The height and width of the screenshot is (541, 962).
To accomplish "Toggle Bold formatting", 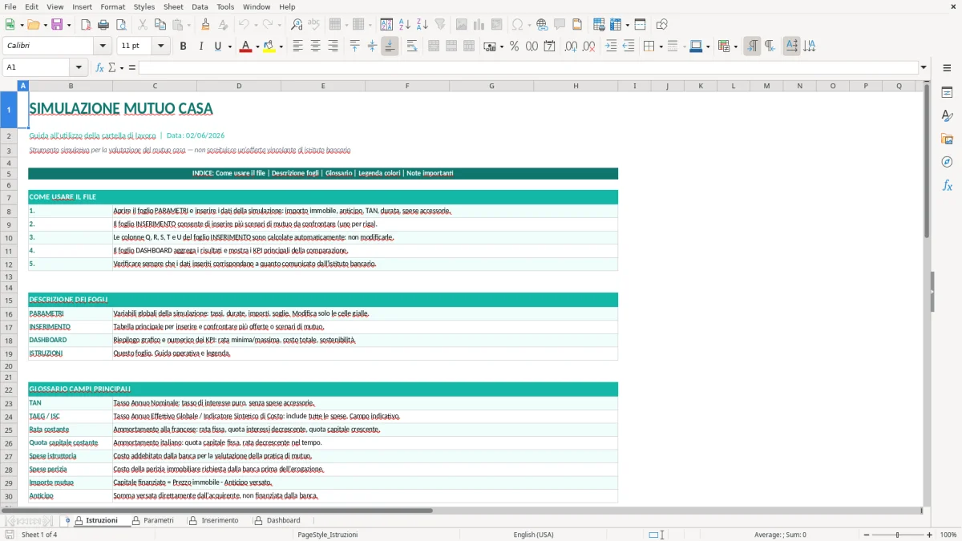I will (x=183, y=46).
